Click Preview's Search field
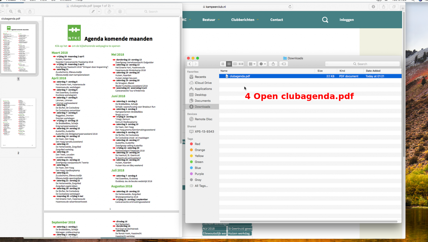Screen dimensions: 428x242 click(x=153, y=12)
